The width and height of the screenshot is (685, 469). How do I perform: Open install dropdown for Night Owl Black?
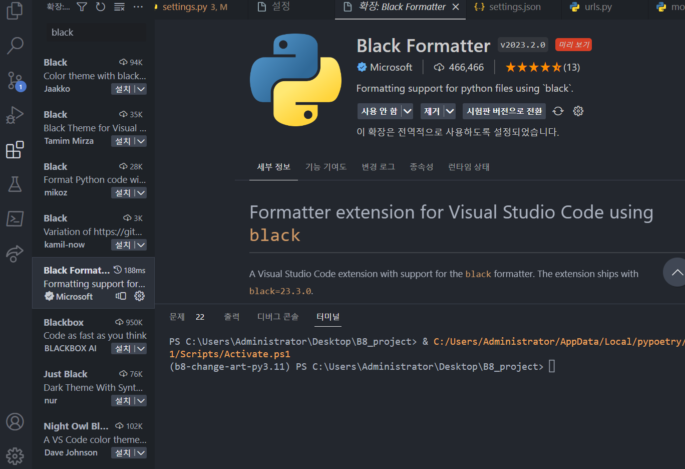(x=141, y=453)
